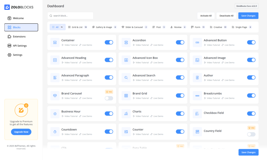Image resolution: width=267 pixels, height=160 pixels.
Task: Switch off Advanced Icon Box
Action: 180,60
